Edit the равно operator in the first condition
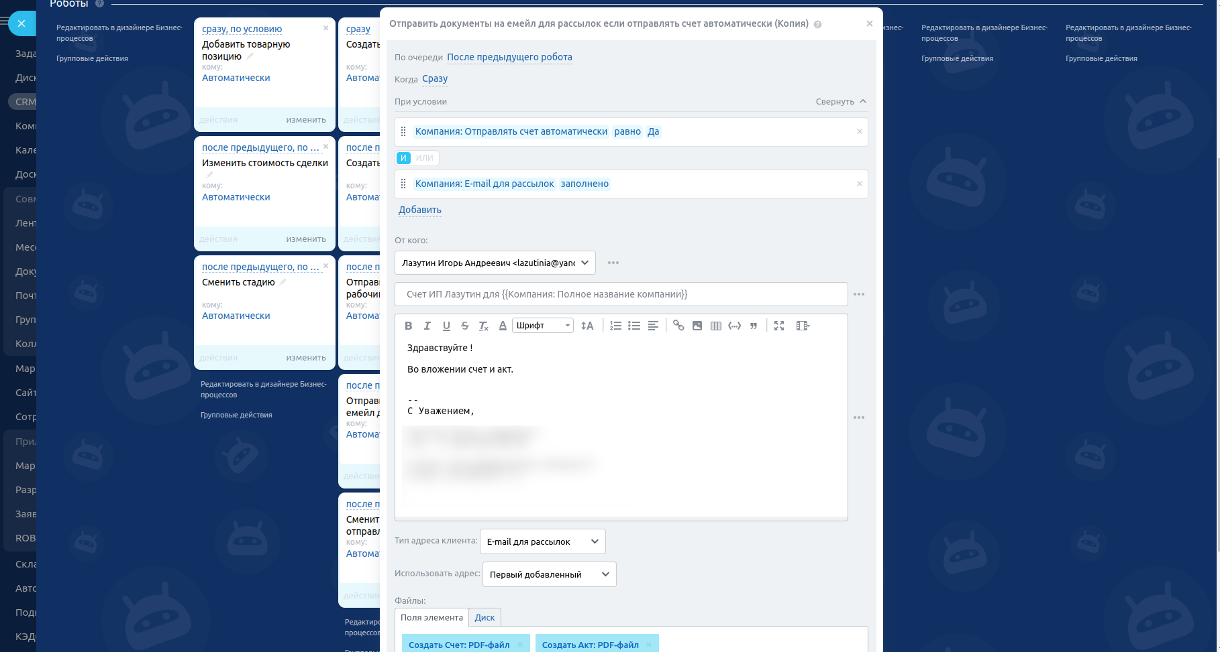1220x652 pixels. [627, 131]
